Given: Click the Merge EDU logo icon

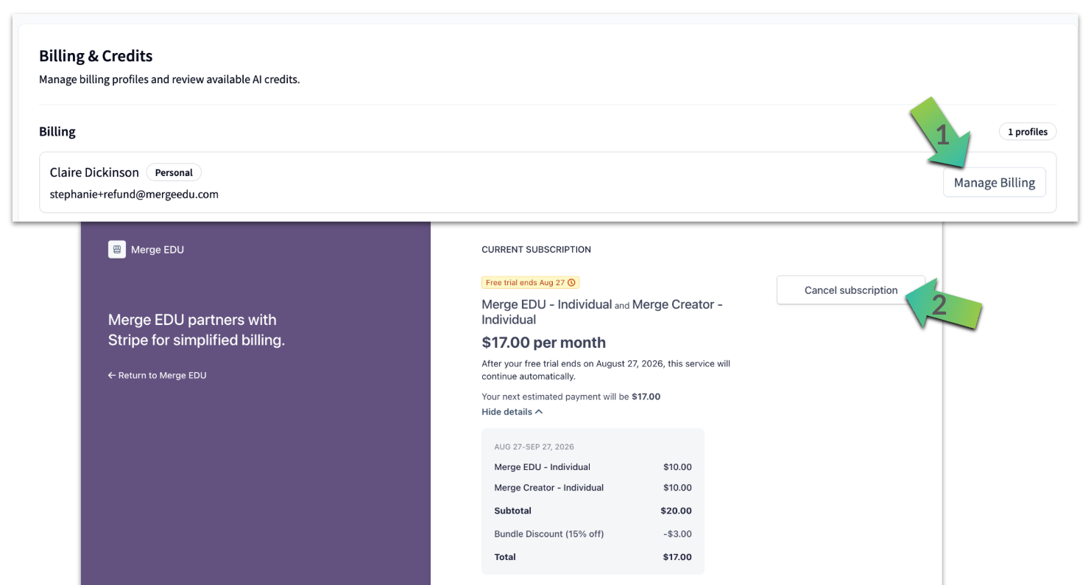Looking at the screenshot, I should coord(117,250).
